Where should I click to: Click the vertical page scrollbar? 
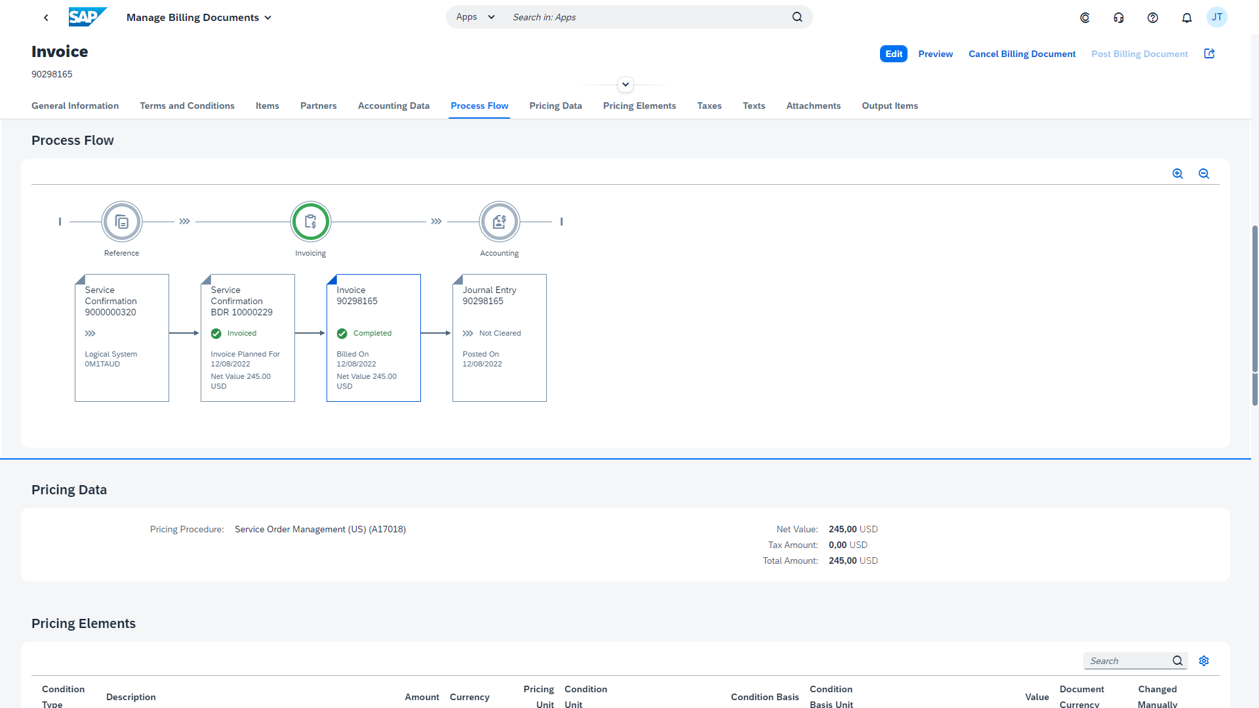1255,315
